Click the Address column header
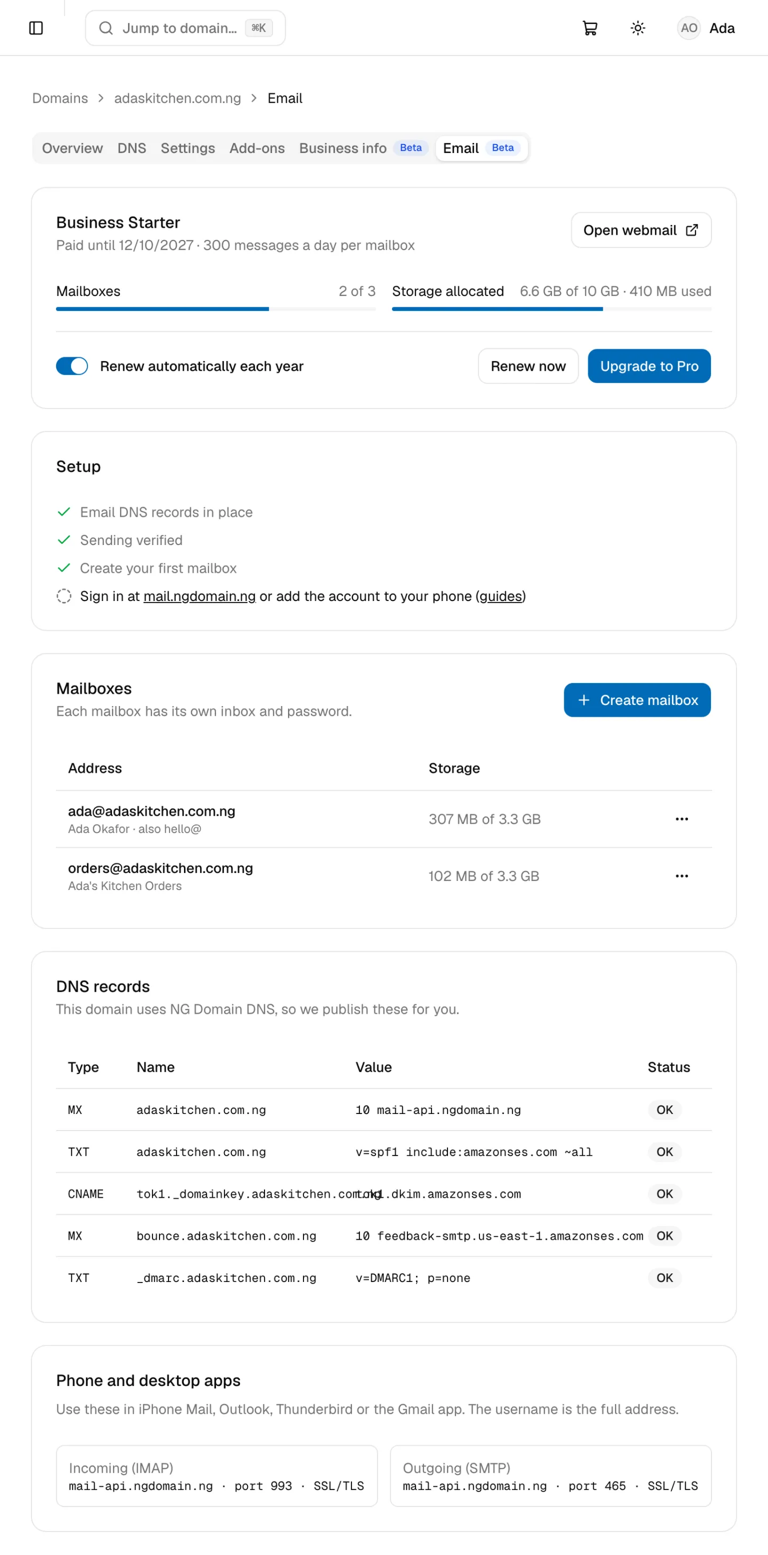 coord(95,768)
